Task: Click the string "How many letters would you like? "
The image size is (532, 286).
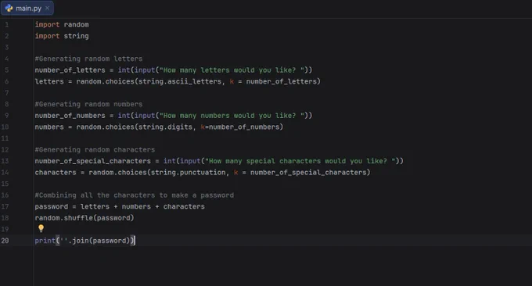Action: pyautogui.click(x=232, y=70)
